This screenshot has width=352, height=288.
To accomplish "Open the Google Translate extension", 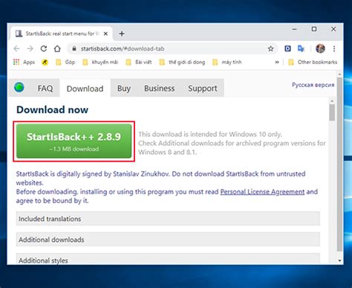I will point(301,48).
